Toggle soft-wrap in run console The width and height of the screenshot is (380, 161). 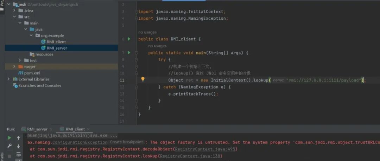coord(18,154)
